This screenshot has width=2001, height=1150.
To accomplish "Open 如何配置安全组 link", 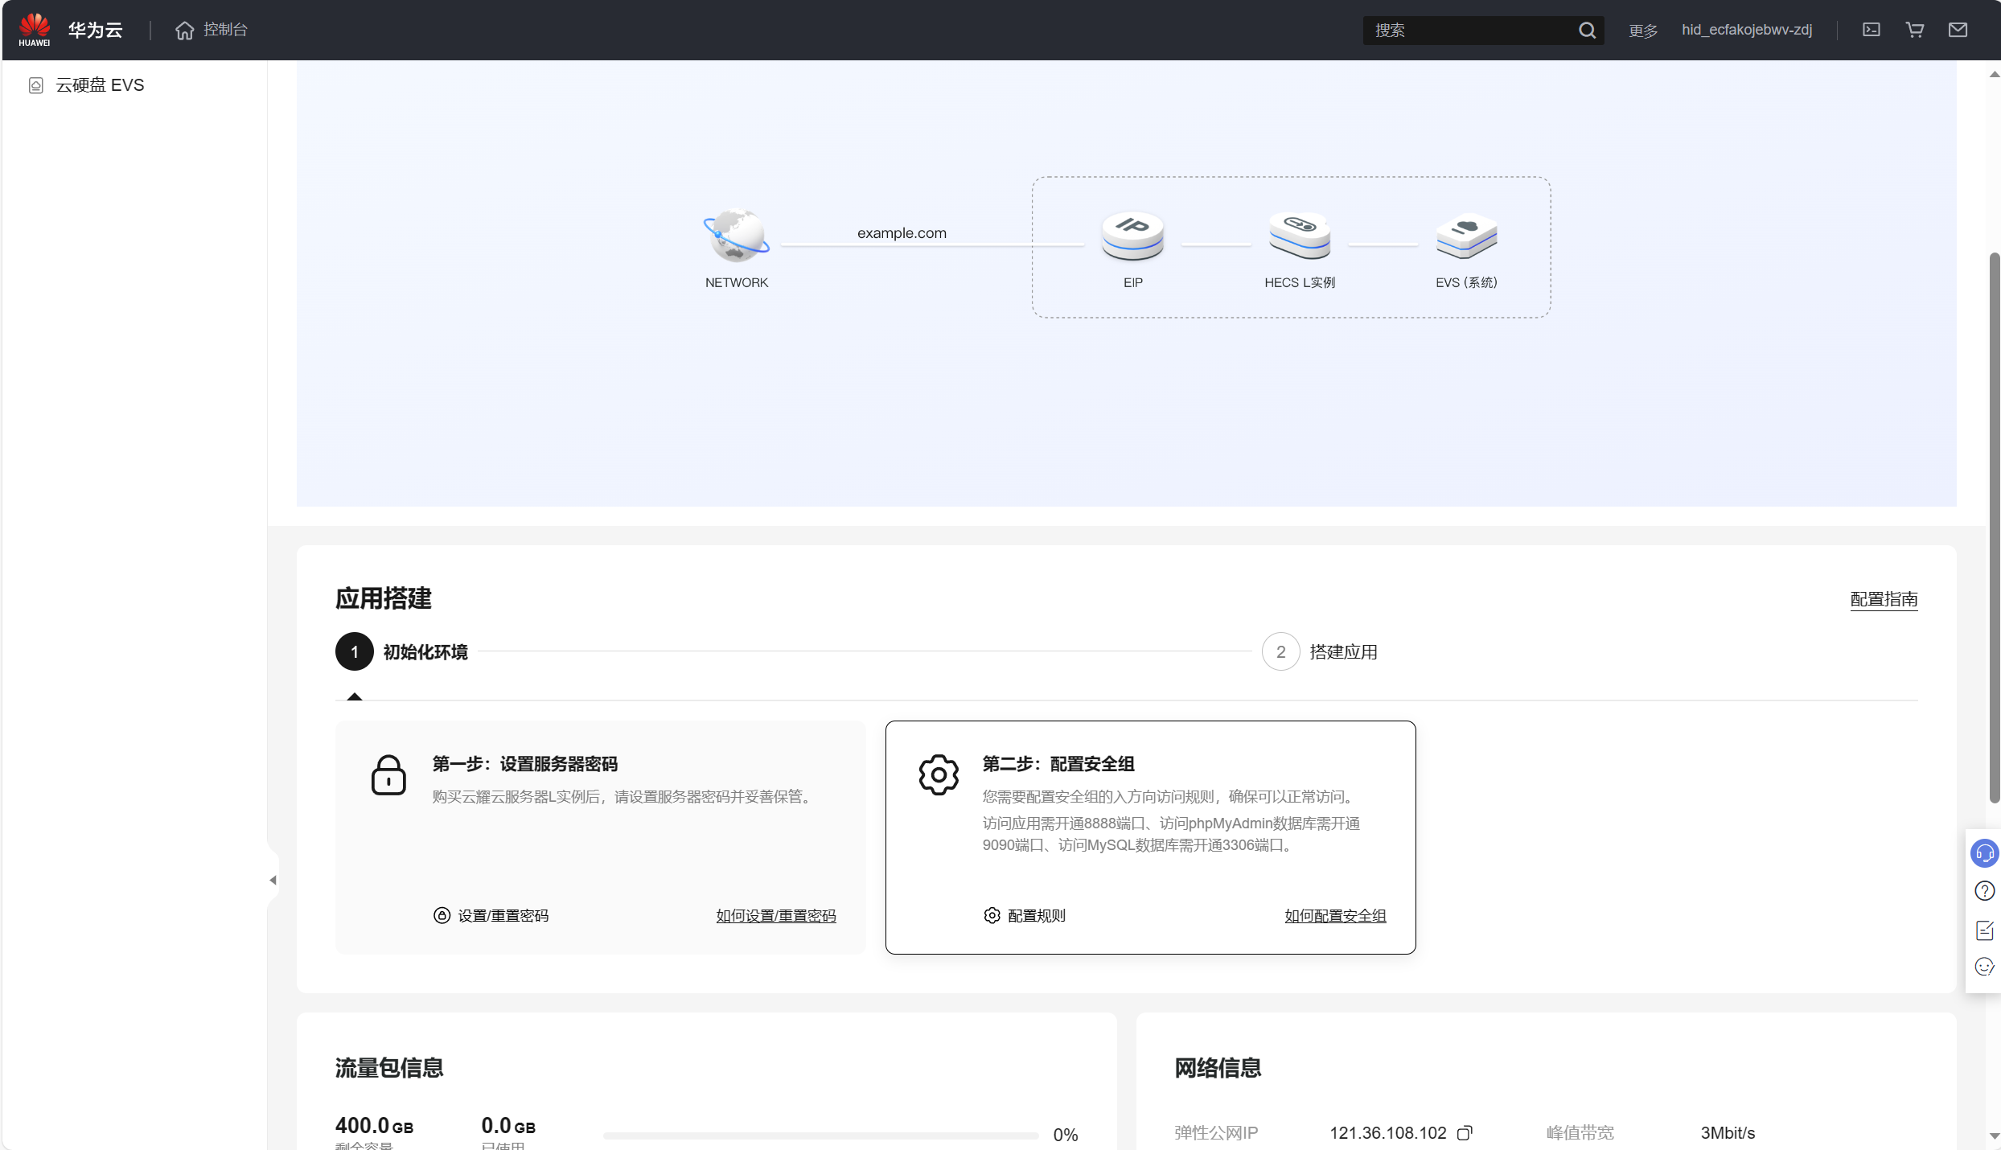I will tap(1334, 915).
